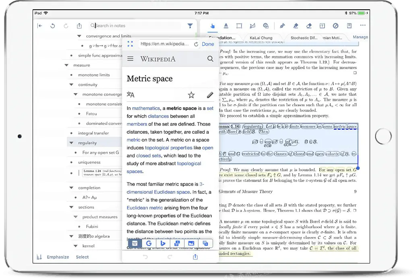Switch to the ...nian Moti... tab
This screenshot has height=280, width=420.
pyautogui.click(x=332, y=38)
